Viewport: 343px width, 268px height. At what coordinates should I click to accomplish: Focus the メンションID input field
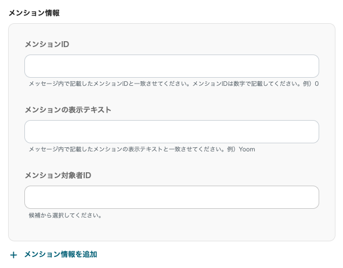(172, 66)
